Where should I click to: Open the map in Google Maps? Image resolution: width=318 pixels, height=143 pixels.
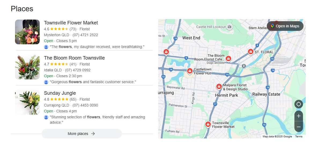pos(285,26)
